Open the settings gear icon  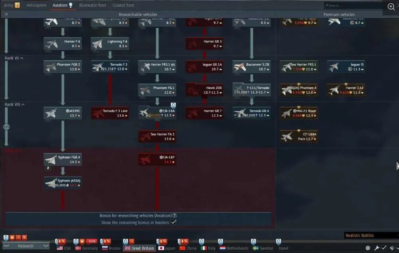pyautogui.click(x=368, y=248)
